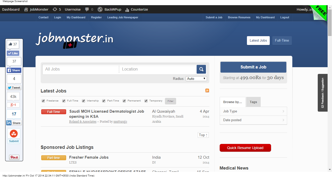
Task: Click the comments bubble icon in admin bar
Action: click(87, 9)
